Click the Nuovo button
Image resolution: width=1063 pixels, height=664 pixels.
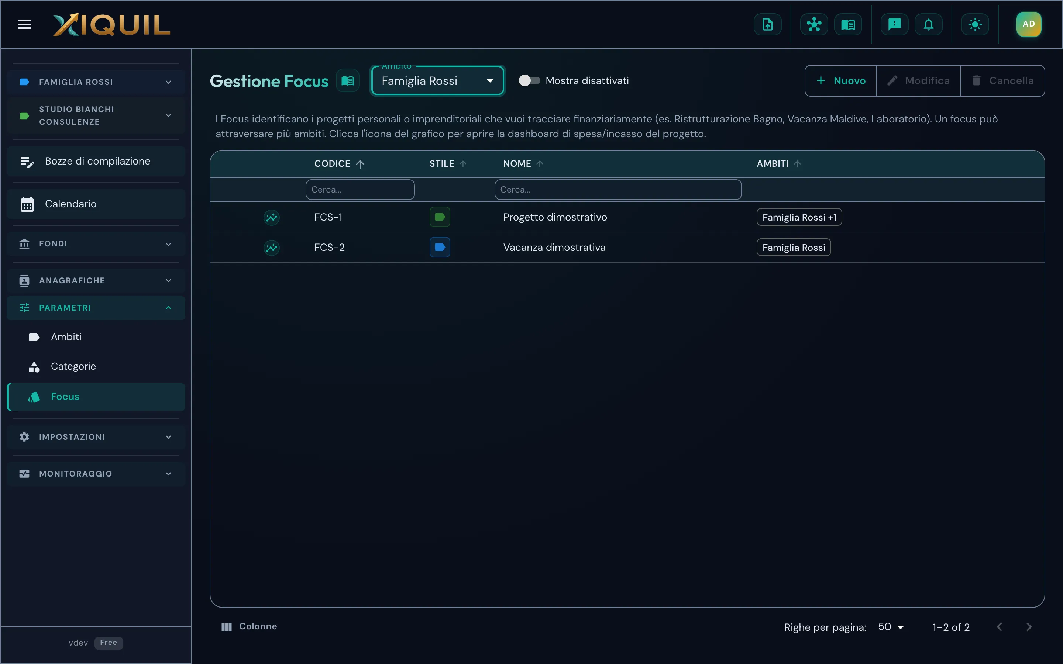(841, 81)
